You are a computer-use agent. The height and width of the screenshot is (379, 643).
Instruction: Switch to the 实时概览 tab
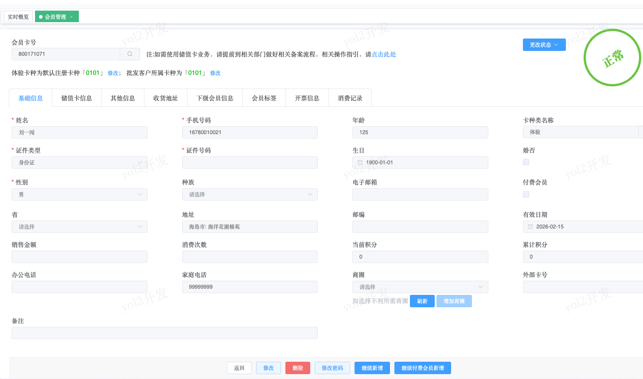click(x=18, y=17)
